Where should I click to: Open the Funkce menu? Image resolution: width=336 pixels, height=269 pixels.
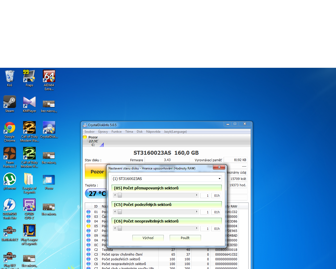coord(117,132)
